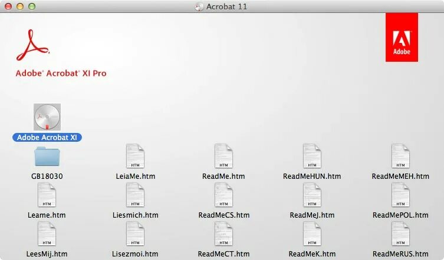Click the ReadMeMEH.htm file name
444x260 pixels.
400,176
